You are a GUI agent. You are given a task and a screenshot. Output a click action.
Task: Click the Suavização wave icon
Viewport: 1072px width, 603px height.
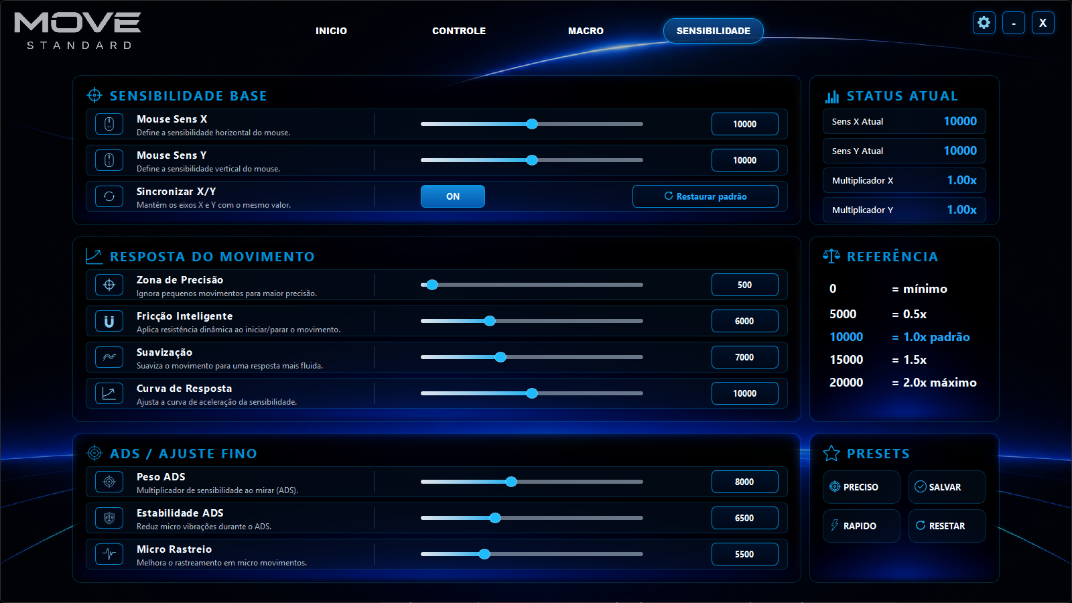pos(109,357)
